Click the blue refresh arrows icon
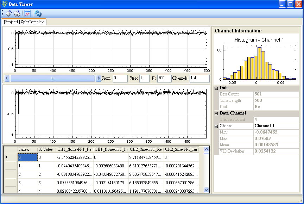 (x=38, y=13)
